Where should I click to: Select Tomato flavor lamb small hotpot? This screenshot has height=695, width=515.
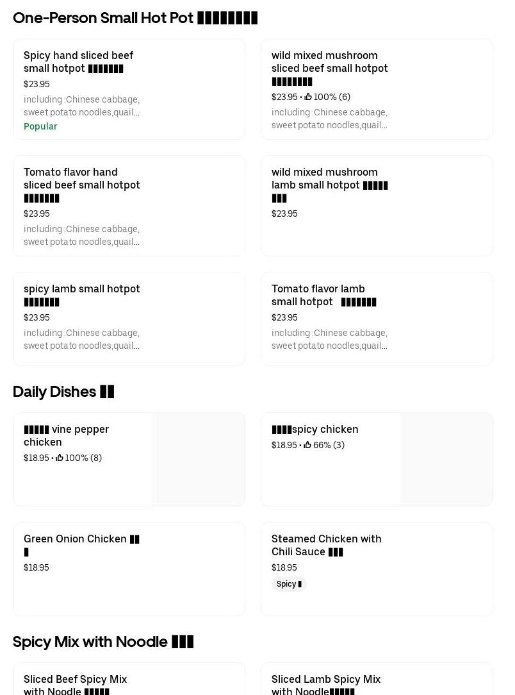[x=377, y=319]
